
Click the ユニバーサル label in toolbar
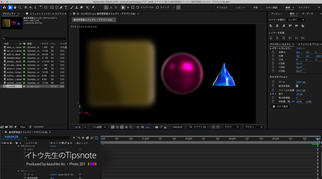click(x=147, y=7)
